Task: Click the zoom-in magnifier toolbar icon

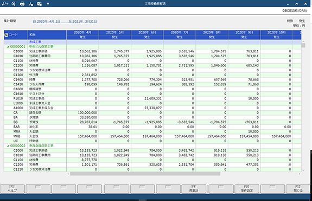Action: tap(4, 4)
